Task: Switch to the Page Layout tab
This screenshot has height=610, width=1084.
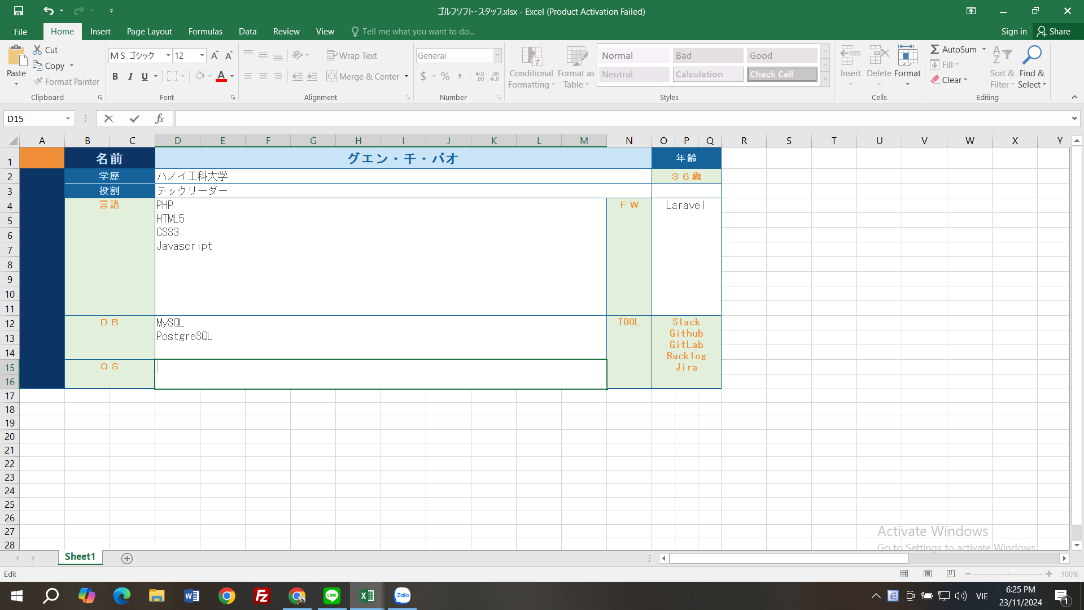Action: pos(149,31)
